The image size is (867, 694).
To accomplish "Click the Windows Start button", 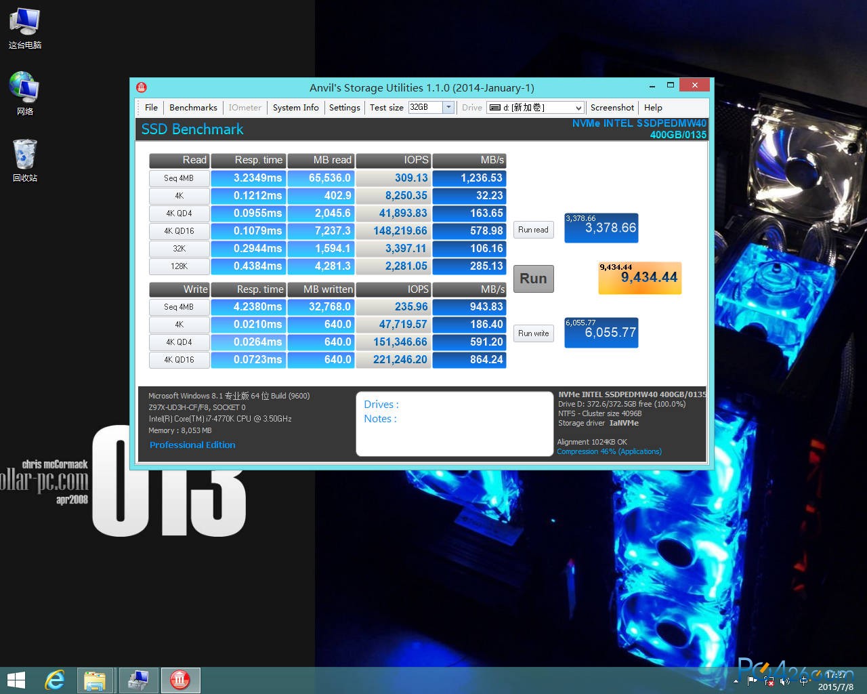I will (16, 680).
